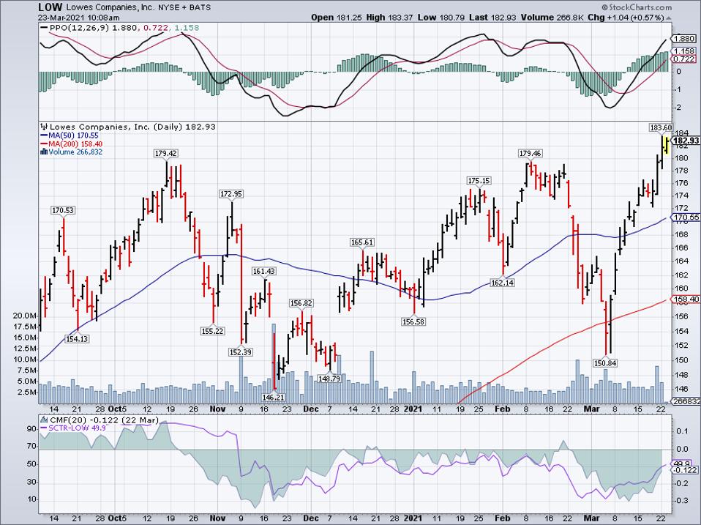Click the blue MA(50) legend line marker
This screenshot has height=525, width=701.
click(44, 135)
